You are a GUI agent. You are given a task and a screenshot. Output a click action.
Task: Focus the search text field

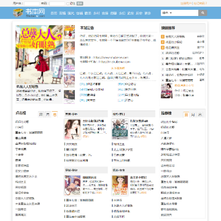tap(185, 13)
